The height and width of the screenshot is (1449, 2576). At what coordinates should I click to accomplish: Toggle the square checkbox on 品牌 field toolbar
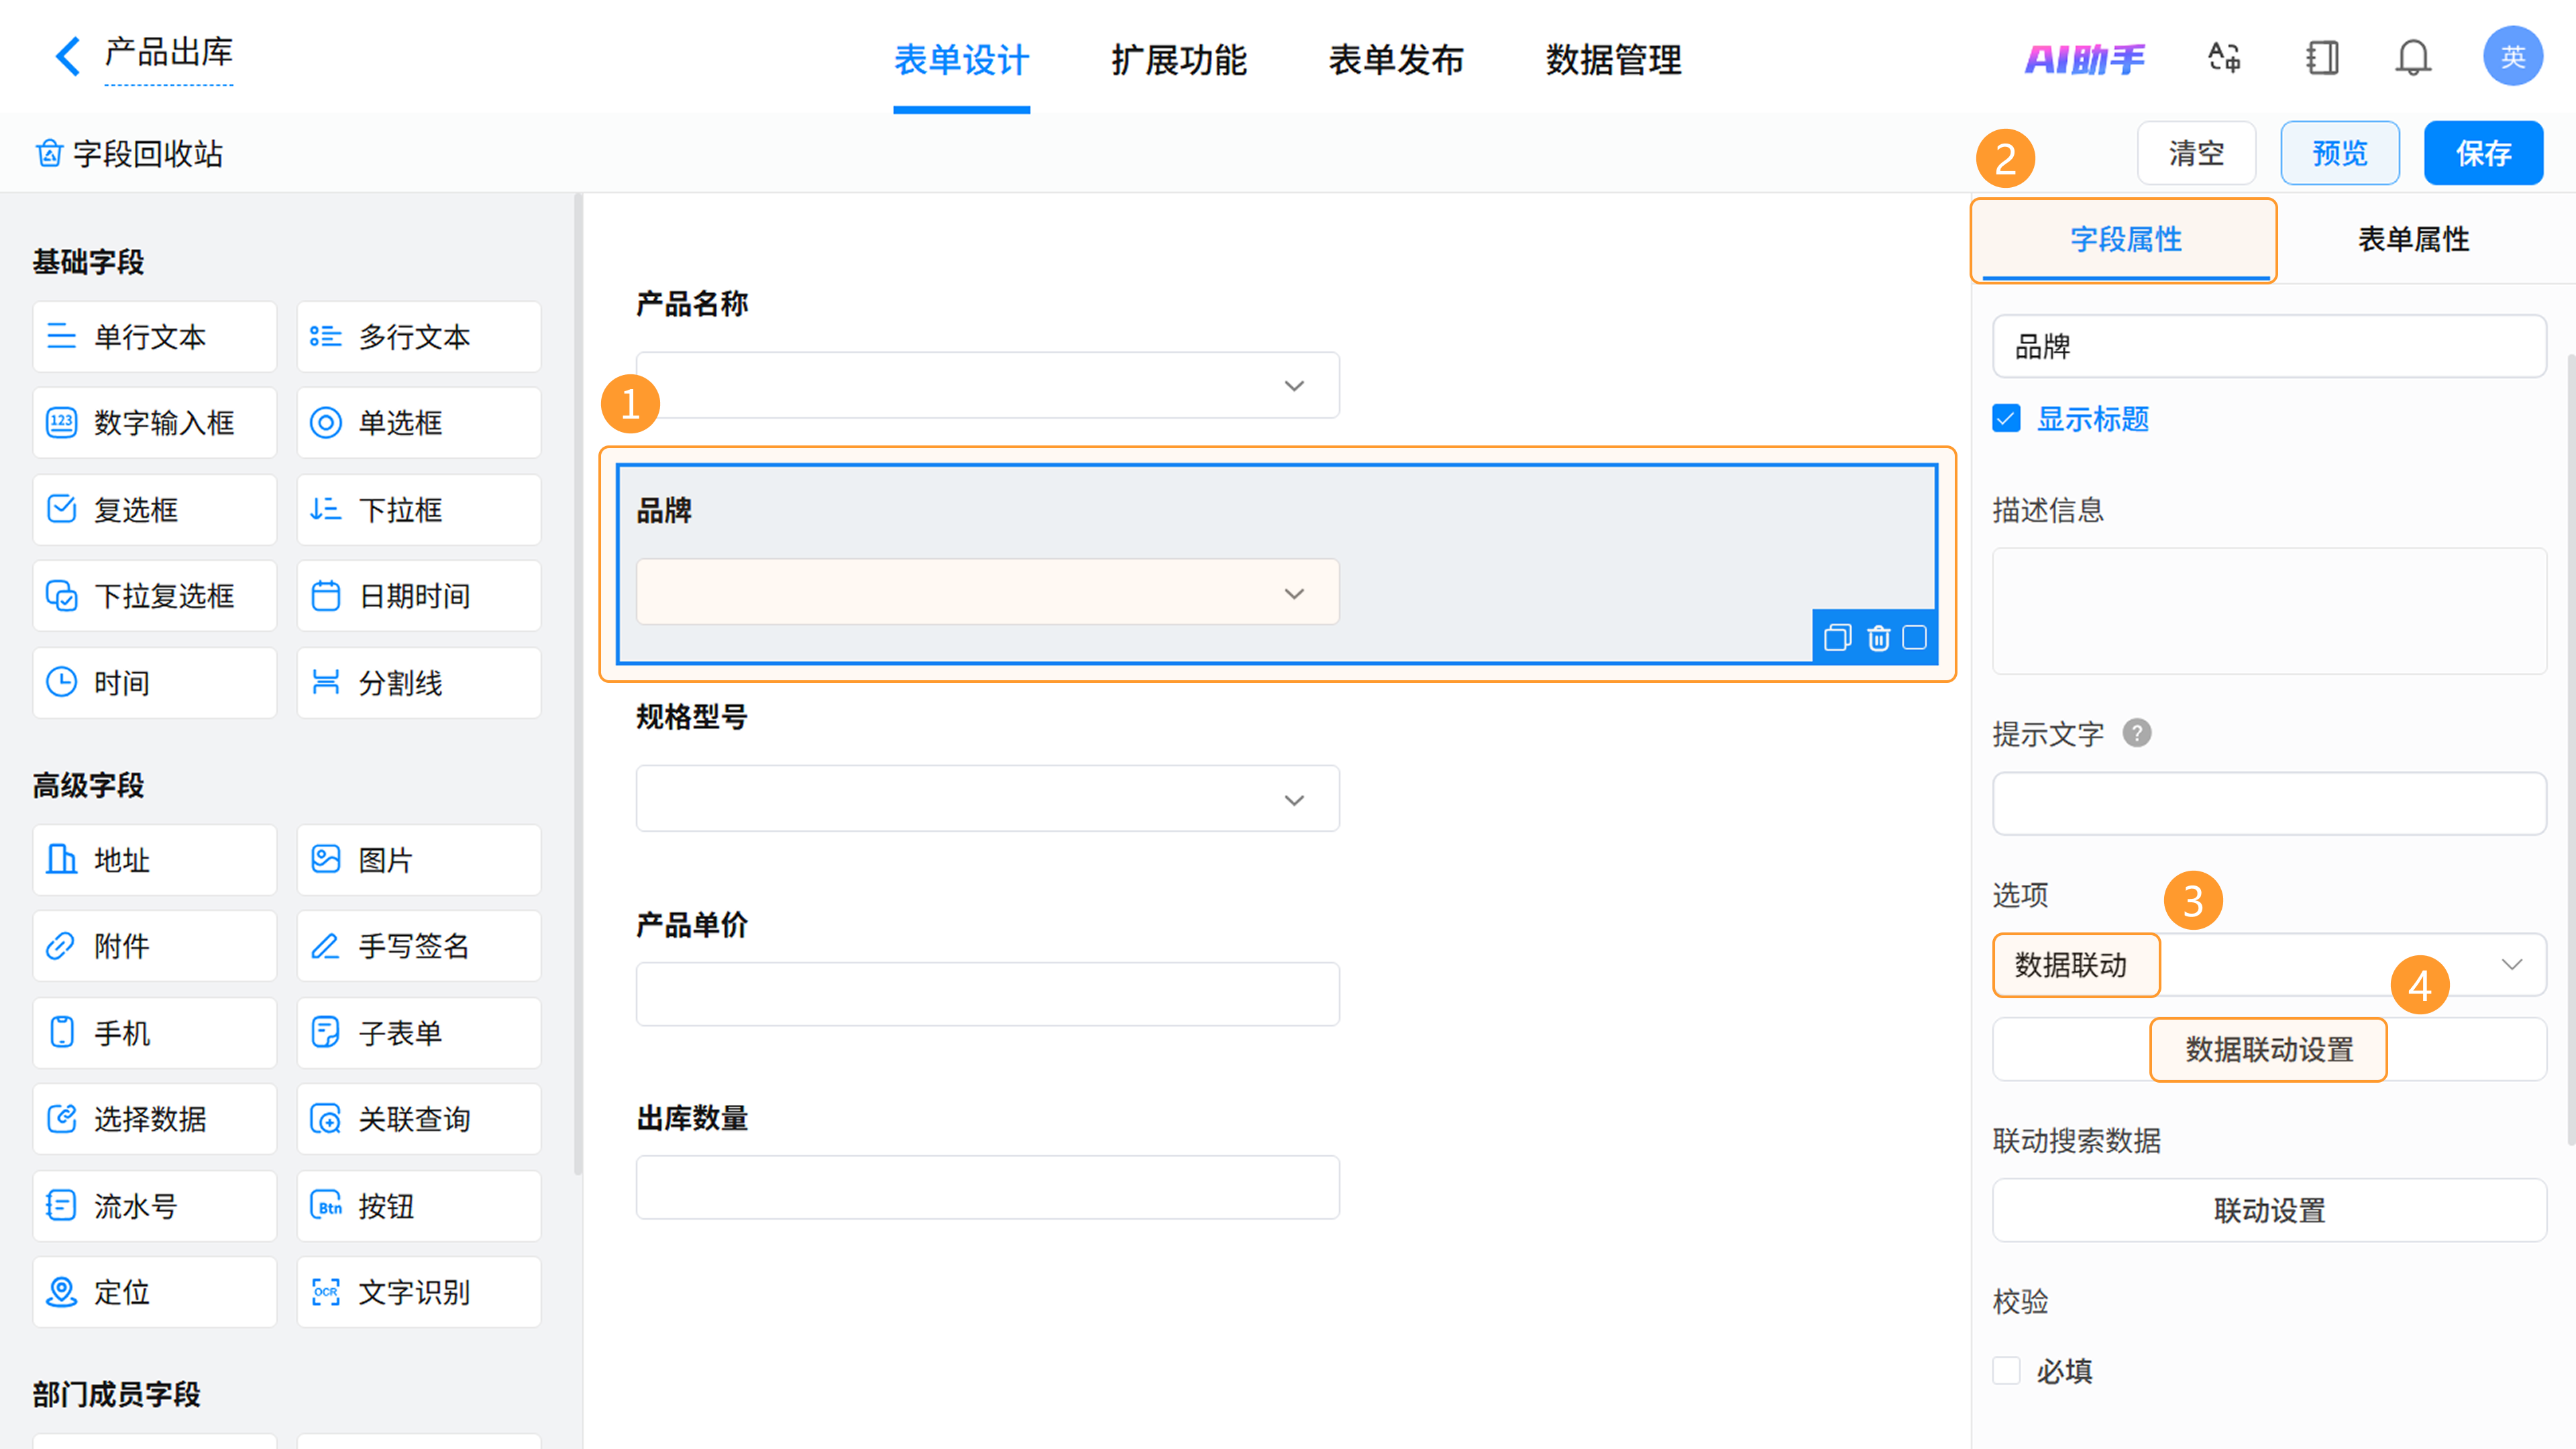click(x=1914, y=638)
